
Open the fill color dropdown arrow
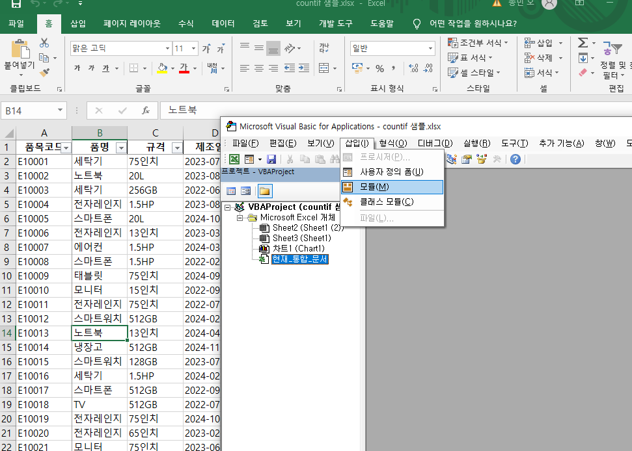[172, 68]
